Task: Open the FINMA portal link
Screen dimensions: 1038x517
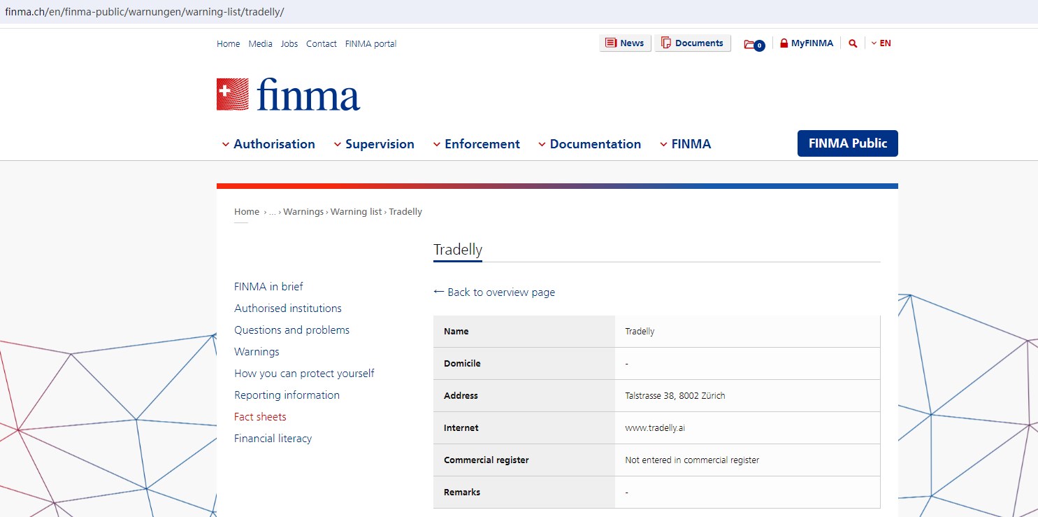Action: click(370, 43)
